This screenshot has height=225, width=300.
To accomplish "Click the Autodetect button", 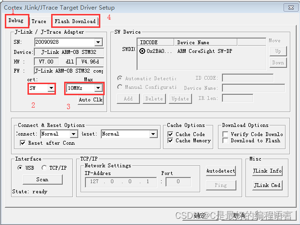I will point(221,171).
